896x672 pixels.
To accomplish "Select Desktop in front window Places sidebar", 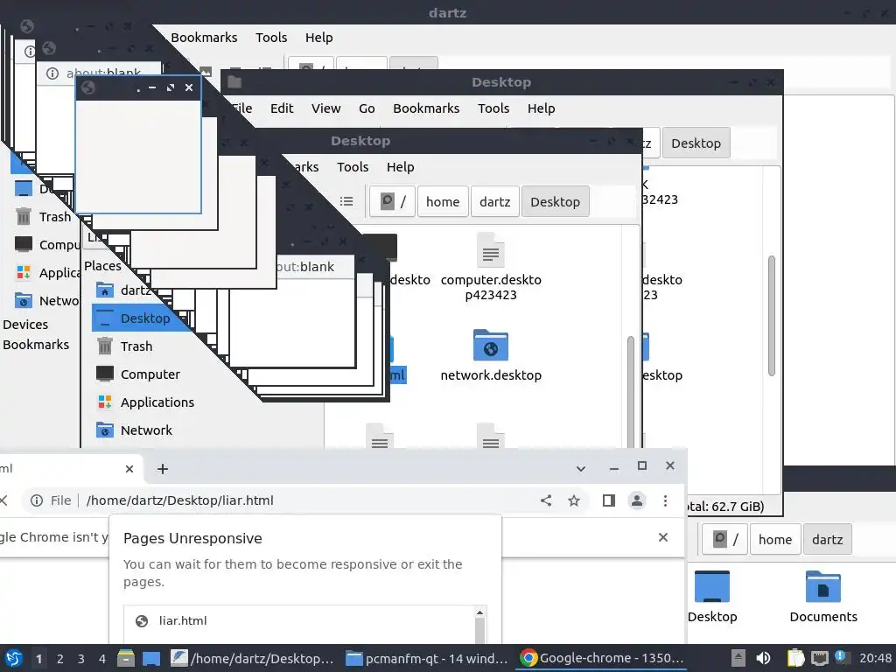I will click(x=142, y=318).
